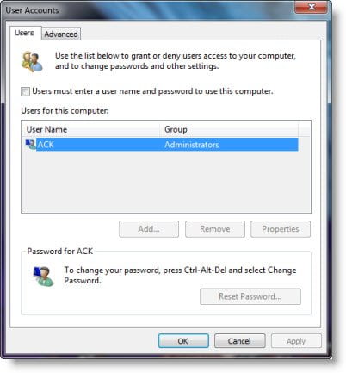Click the Add... button
Screen dimensions: 346x373
coord(149,229)
